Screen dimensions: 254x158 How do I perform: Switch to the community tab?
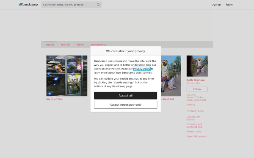coord(98,45)
